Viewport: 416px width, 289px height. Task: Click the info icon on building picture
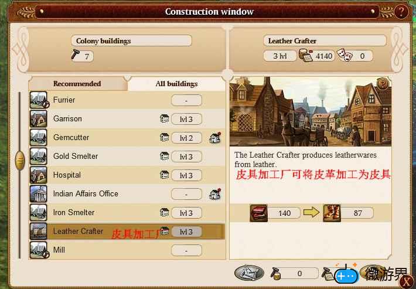[383, 84]
